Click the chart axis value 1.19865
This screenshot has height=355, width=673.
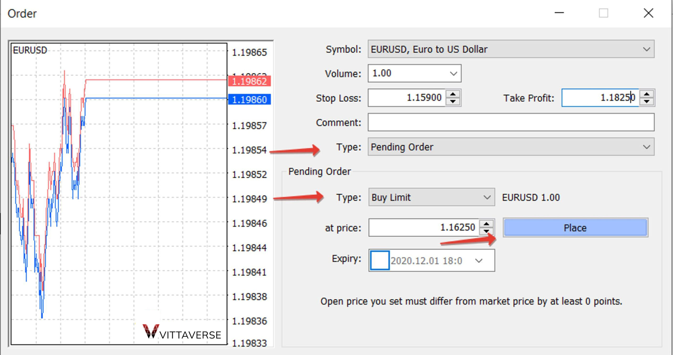pos(249,52)
